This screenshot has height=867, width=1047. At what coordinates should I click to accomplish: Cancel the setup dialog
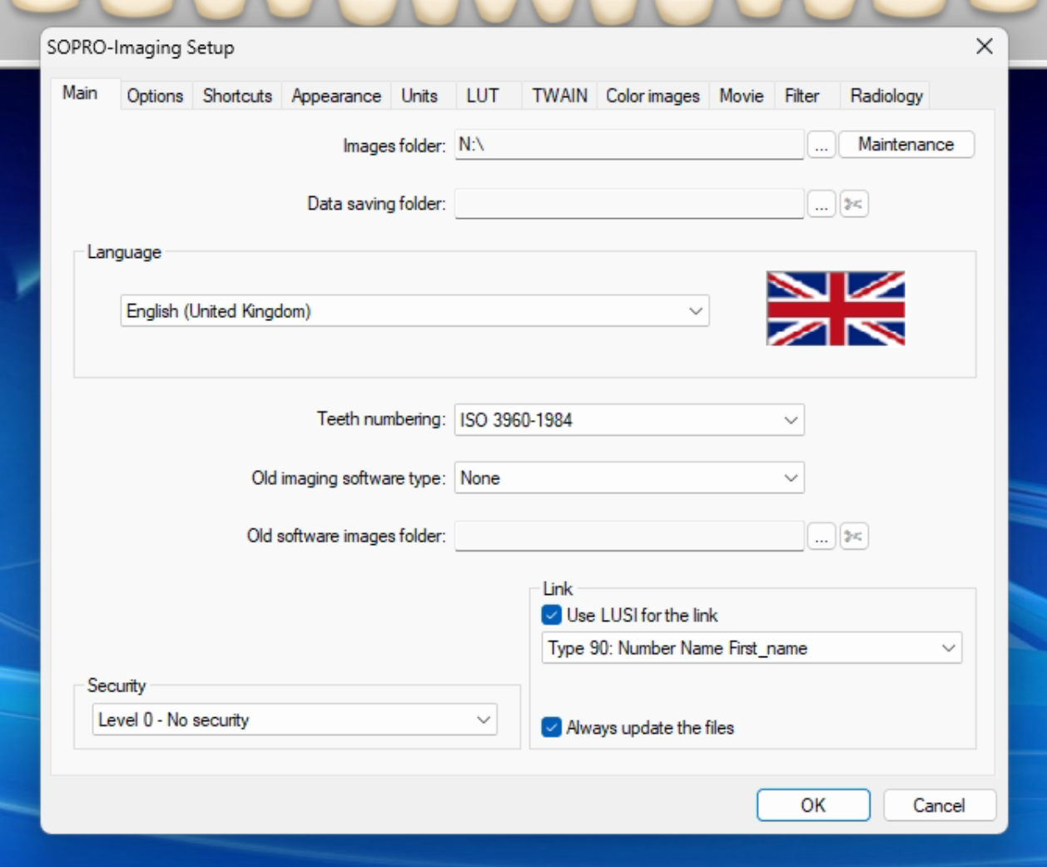tap(939, 805)
